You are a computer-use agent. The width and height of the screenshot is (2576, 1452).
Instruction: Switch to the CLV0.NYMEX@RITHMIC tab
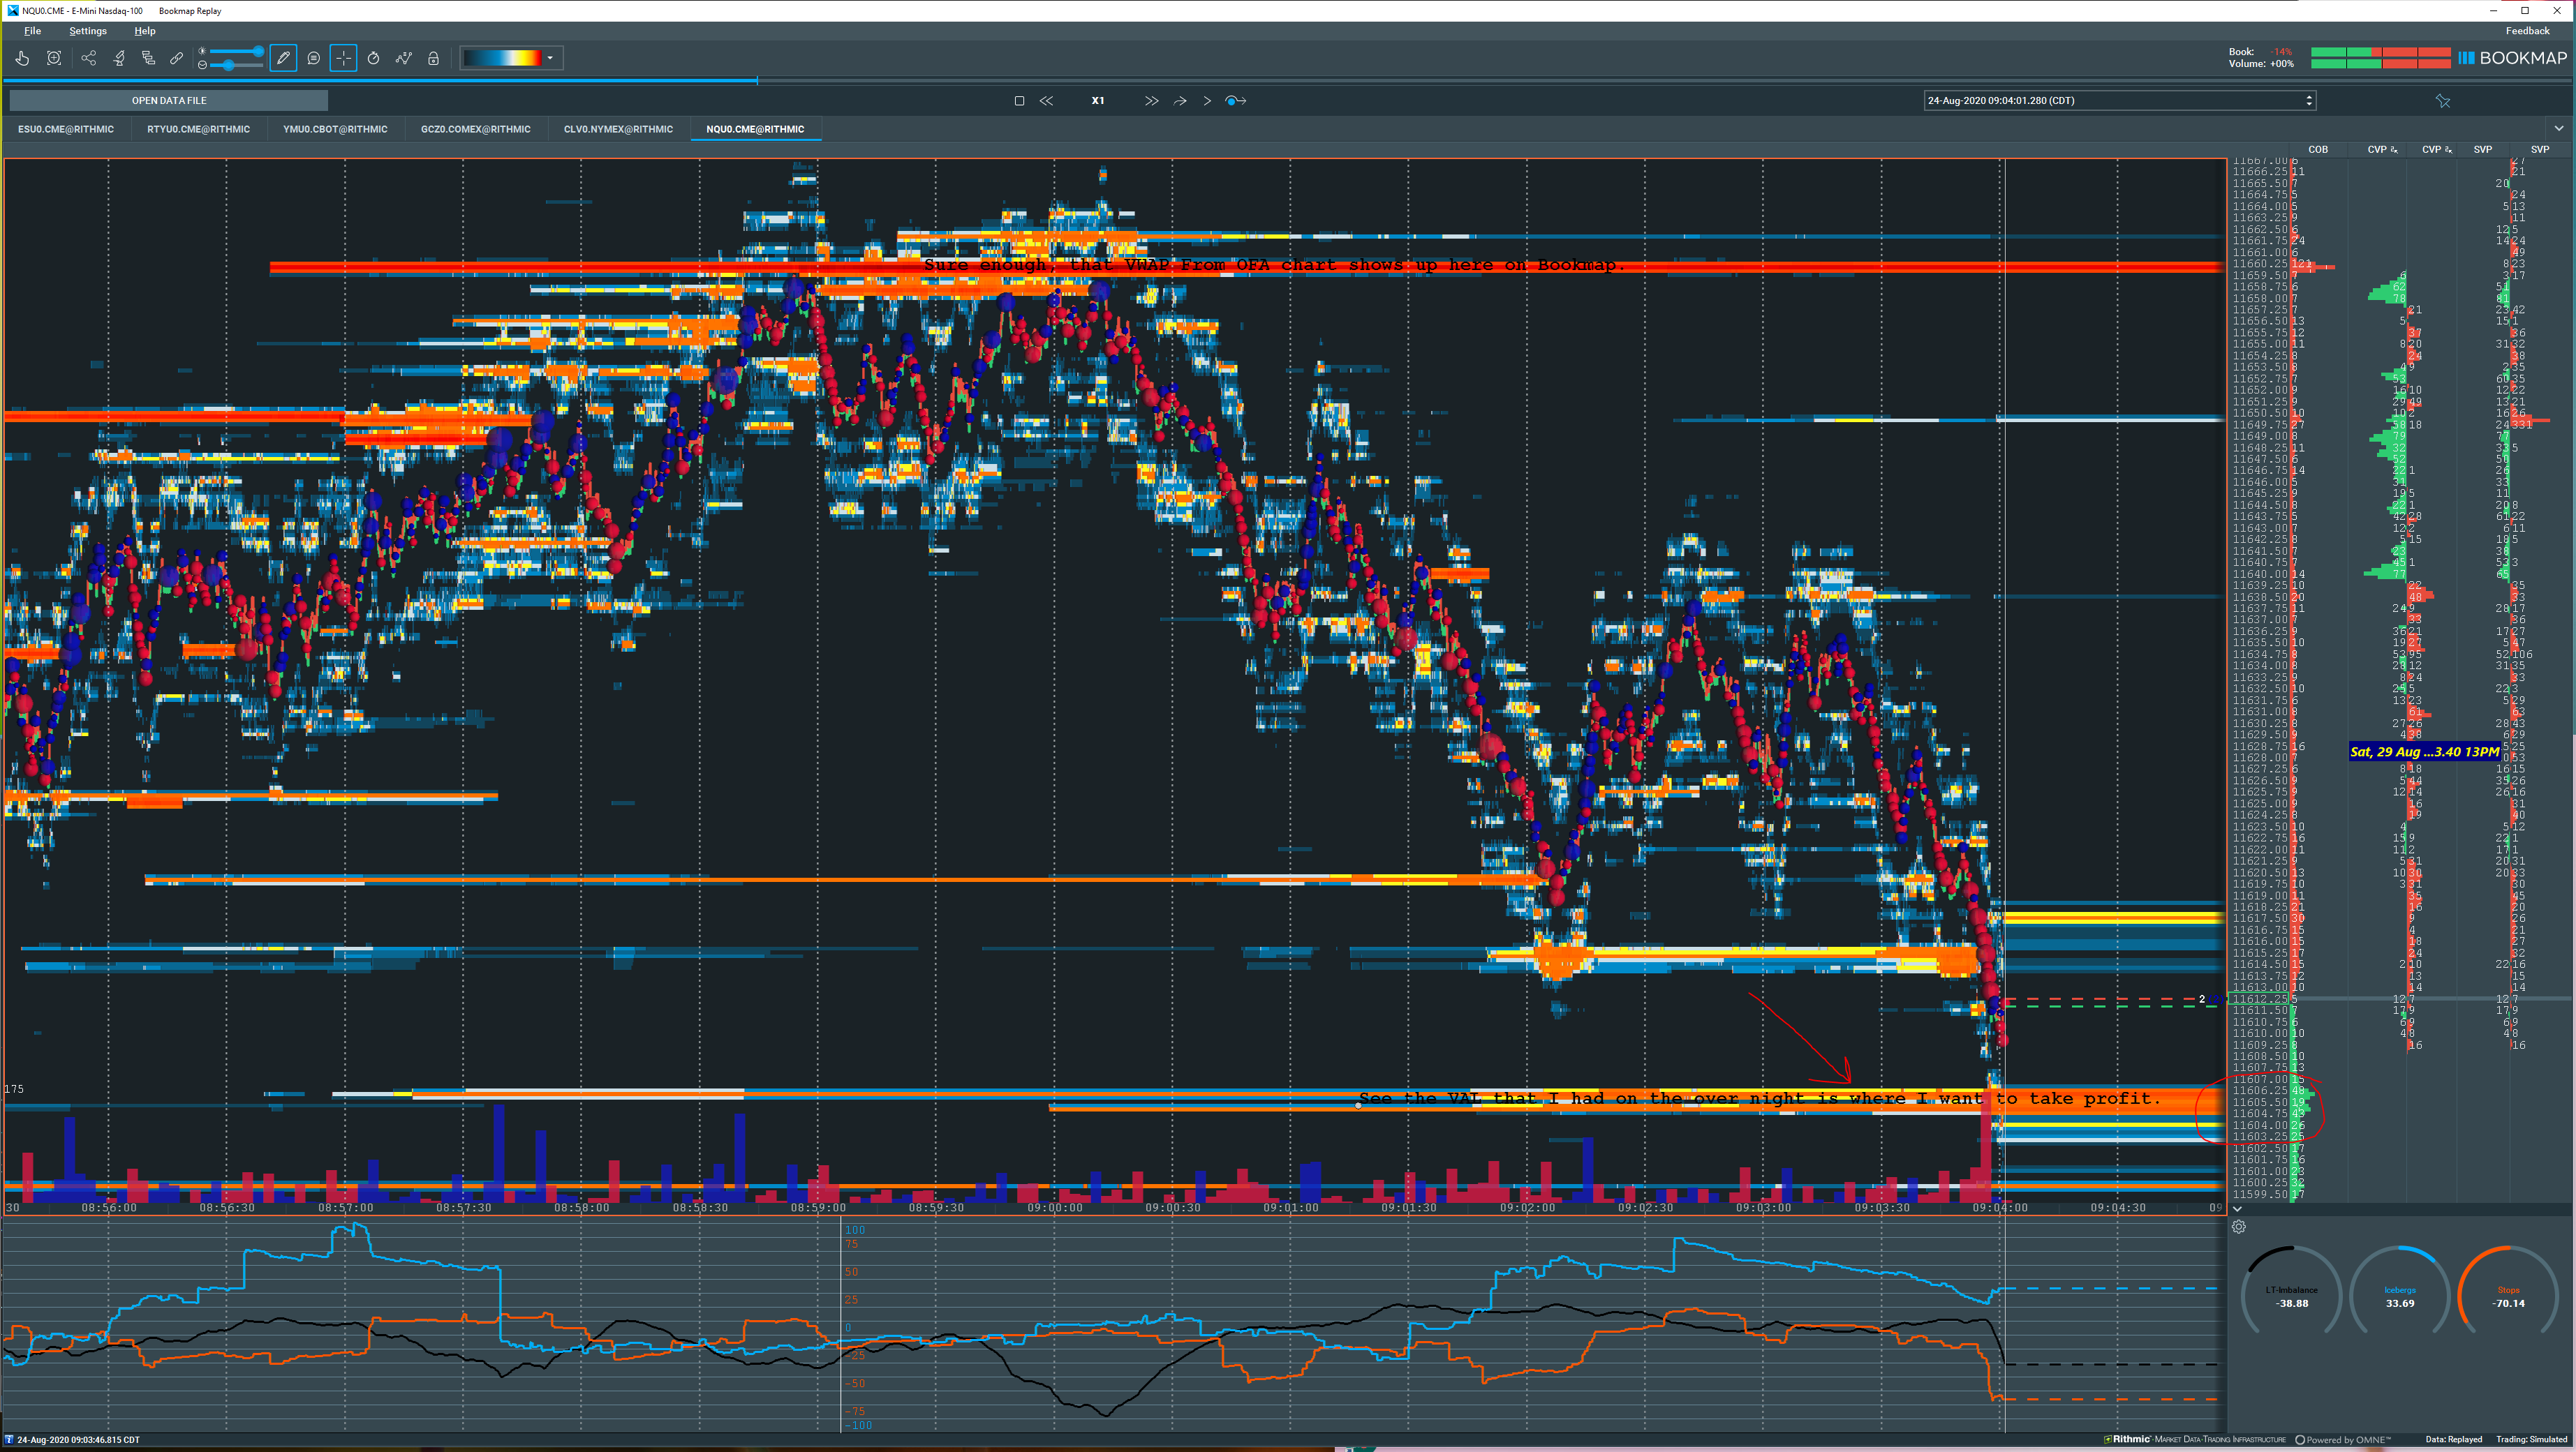[x=618, y=129]
